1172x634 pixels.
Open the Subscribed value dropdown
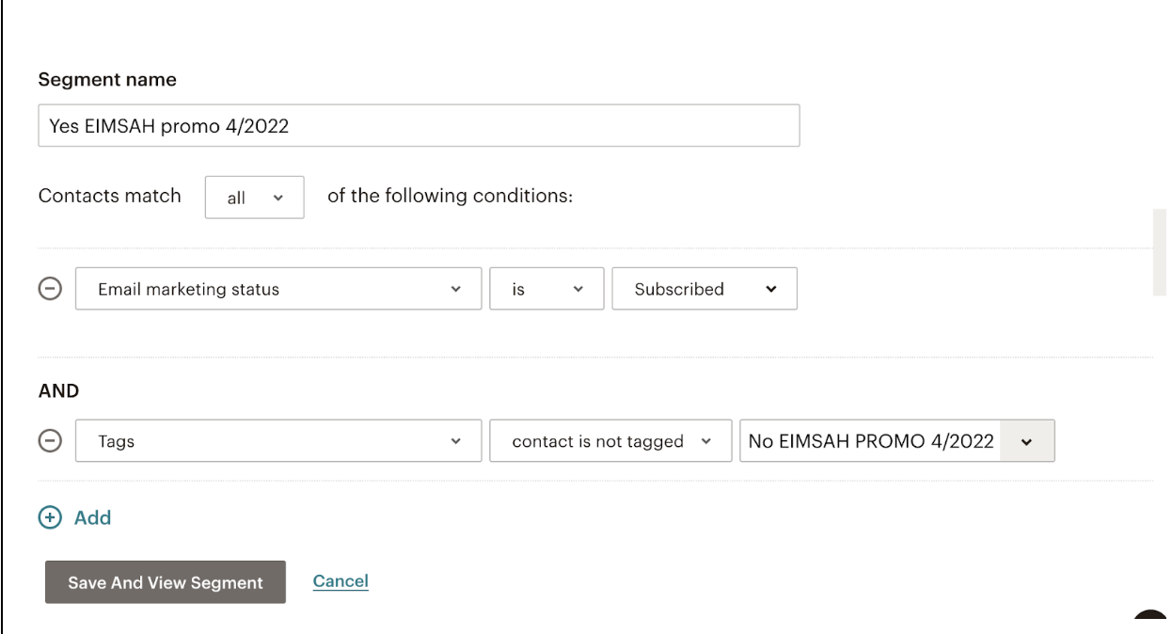(x=705, y=289)
